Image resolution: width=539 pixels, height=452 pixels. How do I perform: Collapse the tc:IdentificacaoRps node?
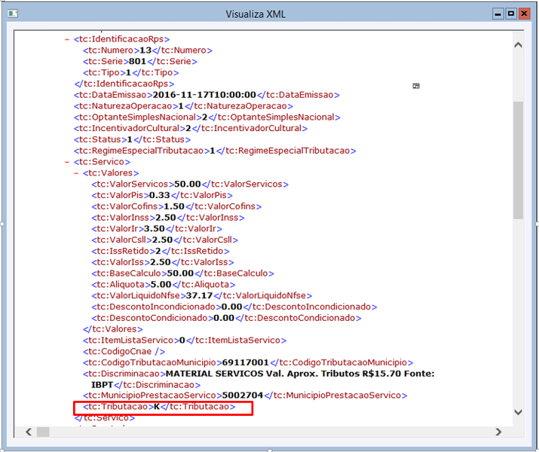(67, 39)
